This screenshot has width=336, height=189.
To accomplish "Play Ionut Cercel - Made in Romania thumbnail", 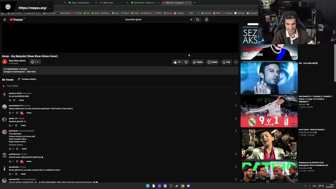I will pyautogui.click(x=269, y=144).
